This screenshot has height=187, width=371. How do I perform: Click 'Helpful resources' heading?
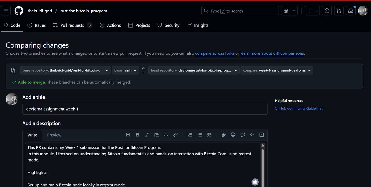click(x=289, y=101)
